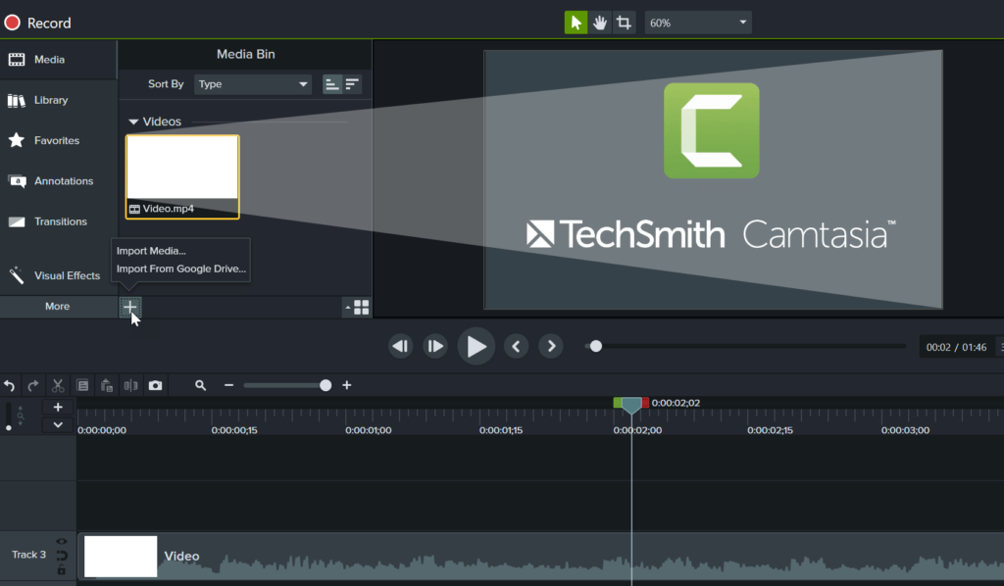Viewport: 1004px width, 586px height.
Task: Open the 60% canvas zoom dropdown
Action: click(x=697, y=22)
